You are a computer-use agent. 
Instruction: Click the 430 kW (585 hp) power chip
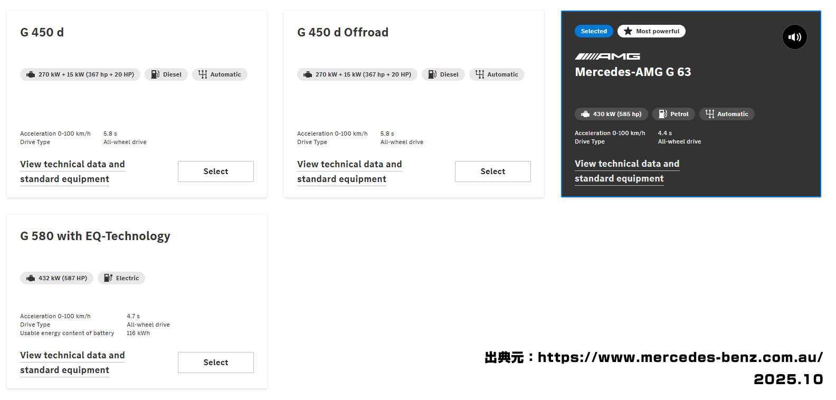click(x=611, y=114)
